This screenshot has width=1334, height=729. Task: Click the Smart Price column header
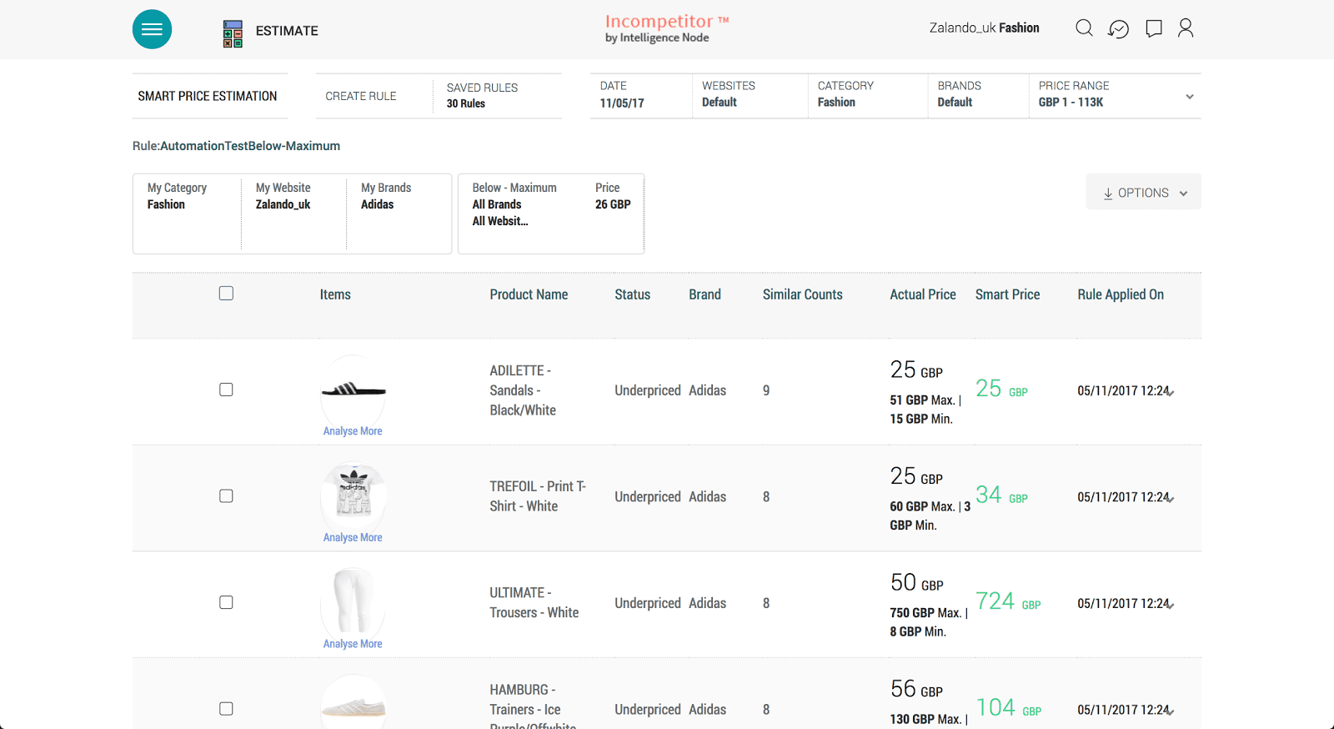1007,294
